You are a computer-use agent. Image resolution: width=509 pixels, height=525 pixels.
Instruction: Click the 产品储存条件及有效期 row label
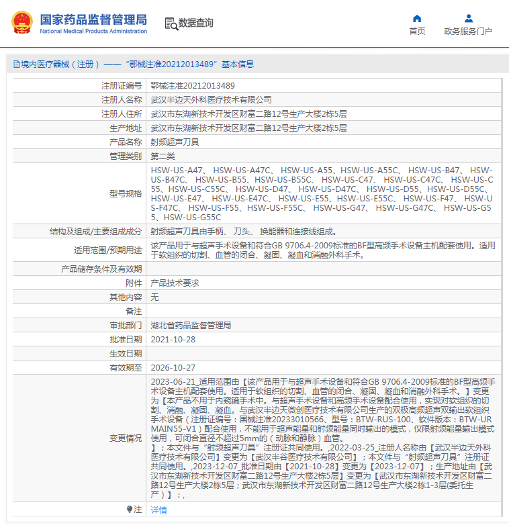click(x=101, y=269)
